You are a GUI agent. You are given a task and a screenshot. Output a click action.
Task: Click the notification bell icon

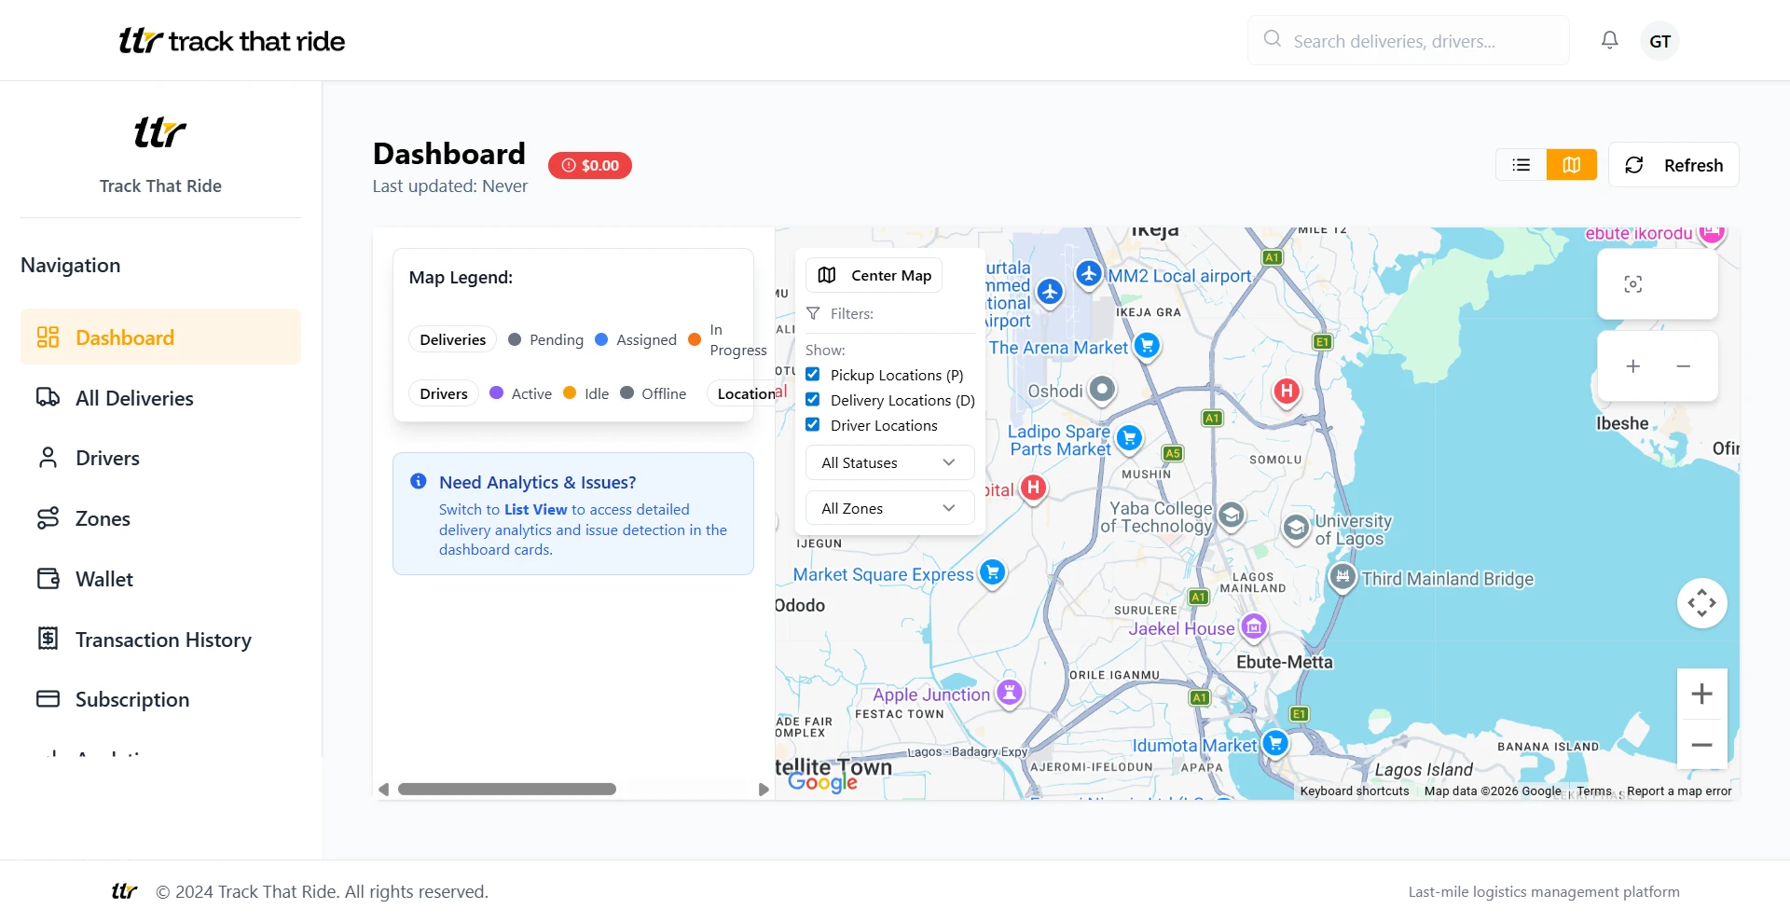[1609, 40]
